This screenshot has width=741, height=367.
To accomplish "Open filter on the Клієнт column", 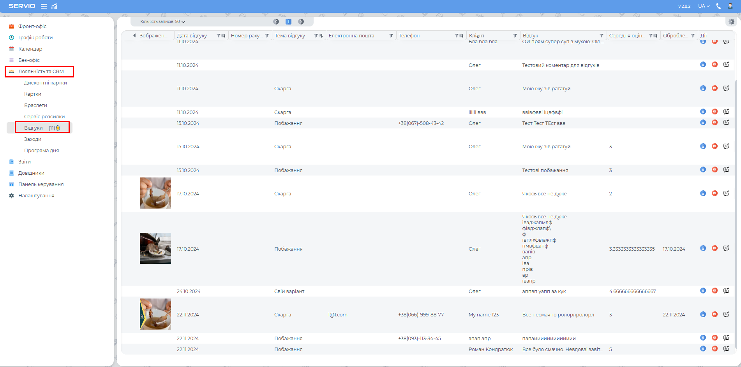I will 515,36.
